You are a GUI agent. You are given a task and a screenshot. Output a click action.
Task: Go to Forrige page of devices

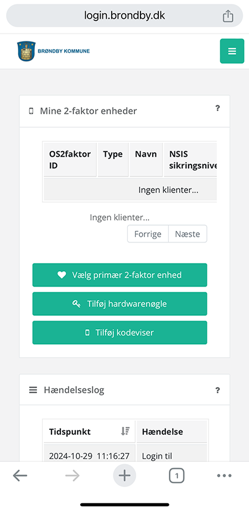(148, 234)
